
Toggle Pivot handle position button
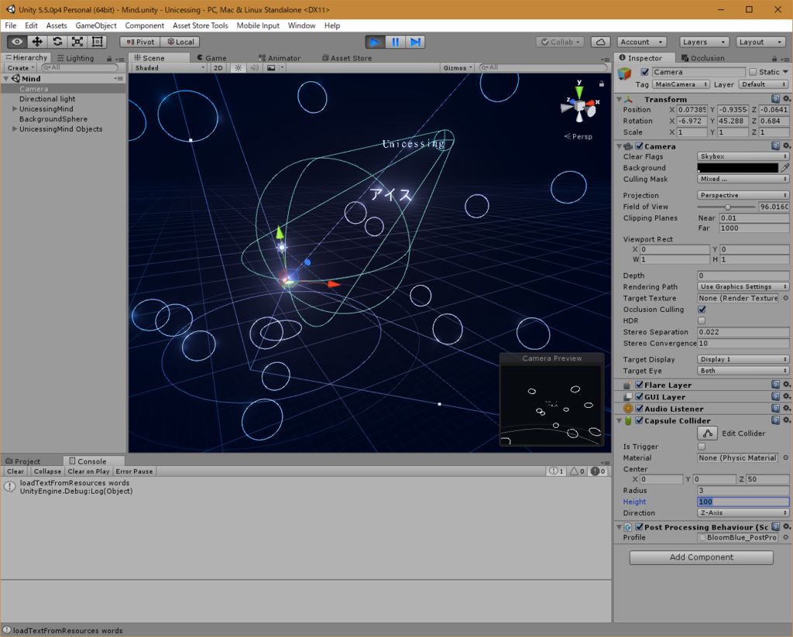140,42
